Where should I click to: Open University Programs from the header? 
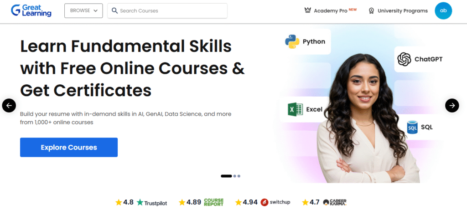[x=398, y=10]
